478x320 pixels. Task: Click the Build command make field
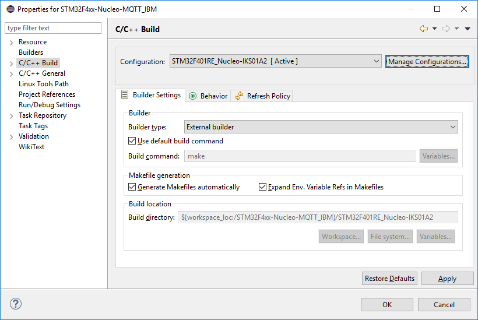[300, 156]
